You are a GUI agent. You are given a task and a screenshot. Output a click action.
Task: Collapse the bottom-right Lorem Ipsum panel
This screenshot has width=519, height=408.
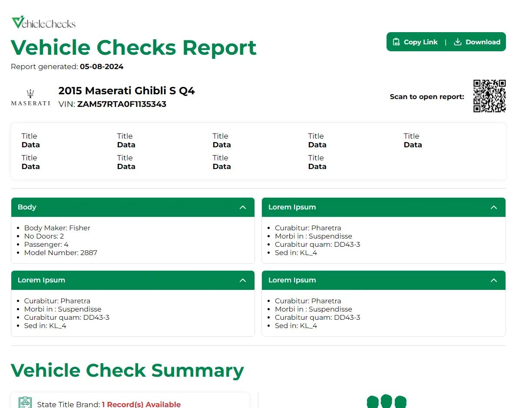tap(494, 280)
